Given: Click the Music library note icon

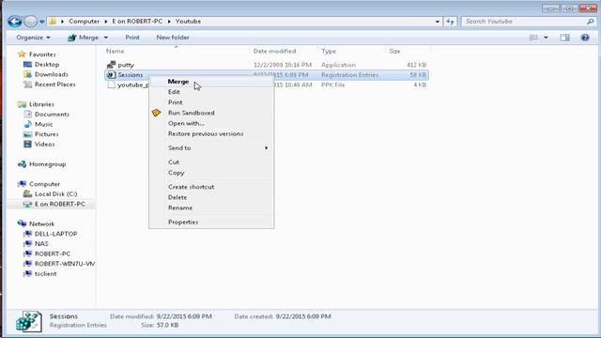Looking at the screenshot, I should pyautogui.click(x=27, y=124).
